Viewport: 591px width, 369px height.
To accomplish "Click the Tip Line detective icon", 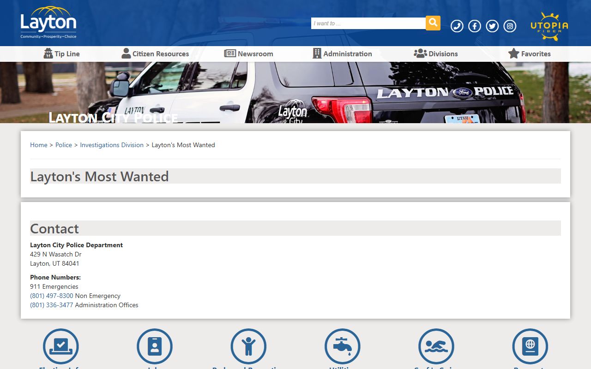I will pyautogui.click(x=48, y=54).
